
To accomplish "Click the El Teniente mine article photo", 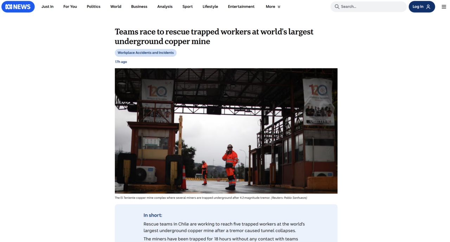I will coord(226,131).
